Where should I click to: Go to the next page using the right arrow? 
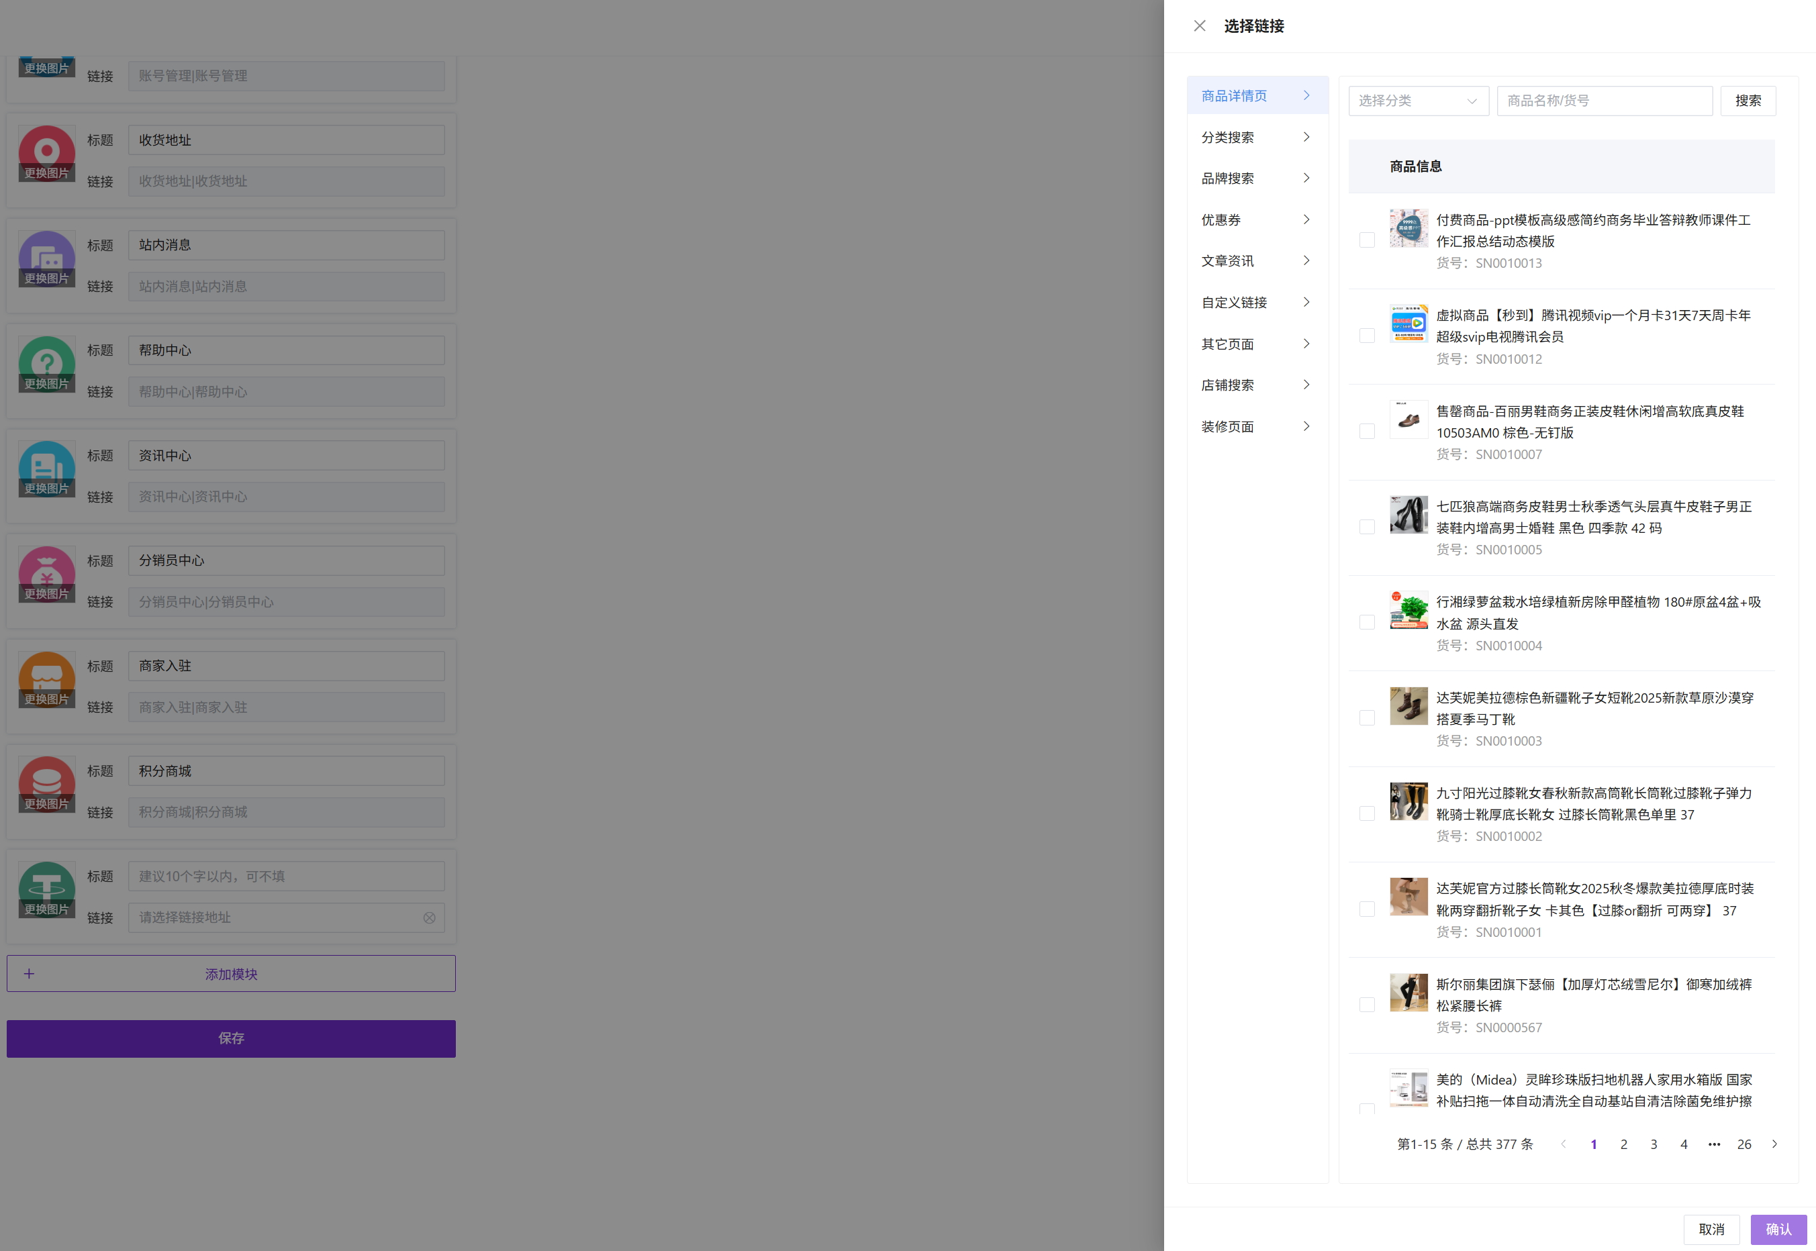click(1774, 1144)
